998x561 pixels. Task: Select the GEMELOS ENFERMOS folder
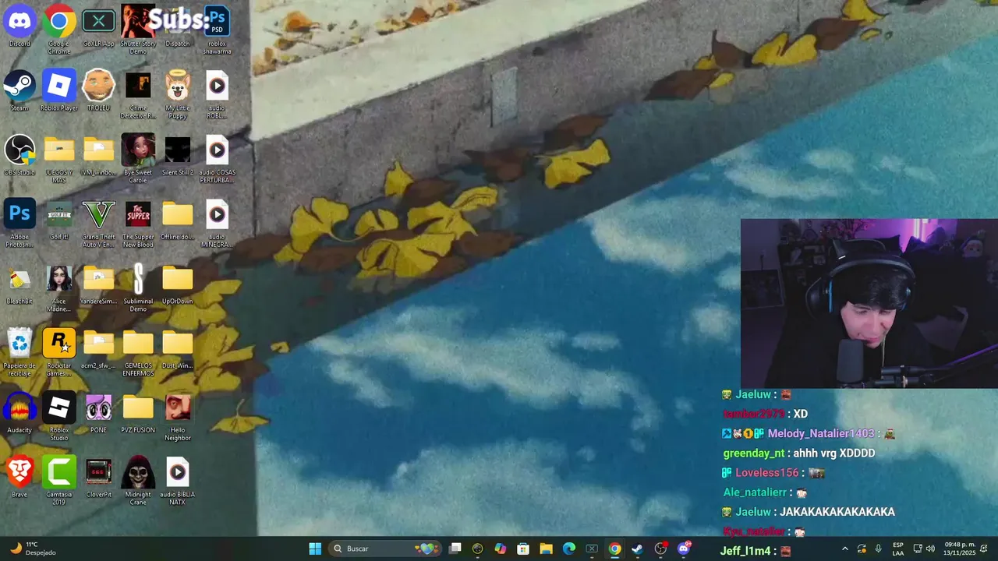point(138,352)
